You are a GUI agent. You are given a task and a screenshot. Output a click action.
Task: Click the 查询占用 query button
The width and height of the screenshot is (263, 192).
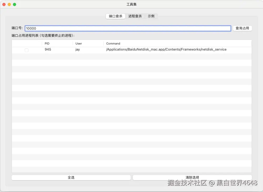[242, 28]
